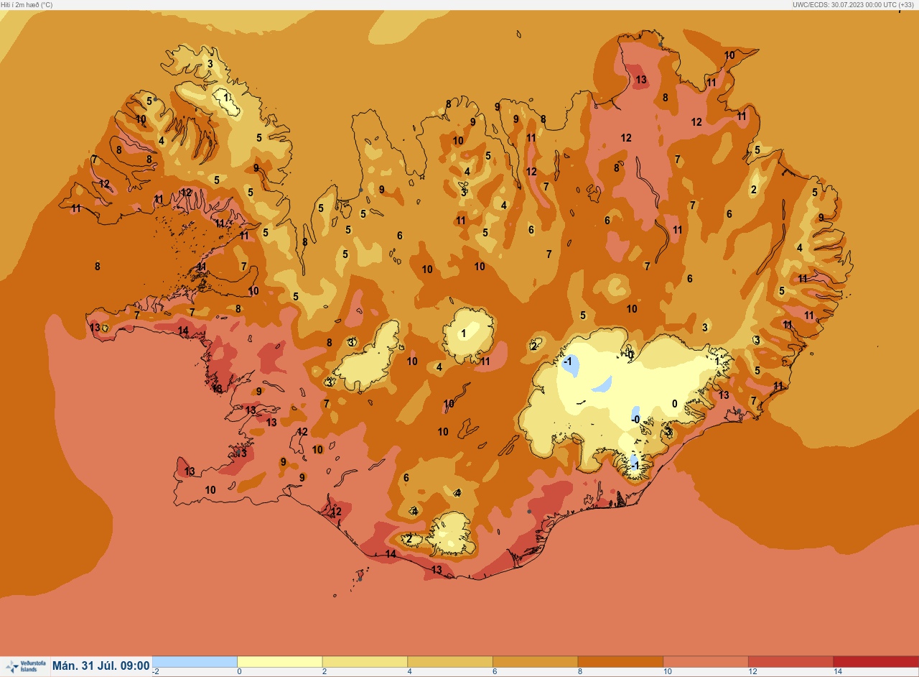
Task: Click the '2' tick label on the legend
Action: 325,672
